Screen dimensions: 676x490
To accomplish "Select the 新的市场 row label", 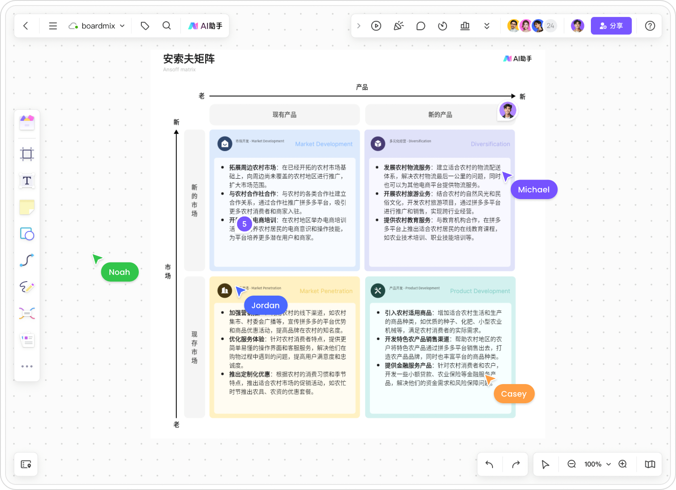I will 195,200.
